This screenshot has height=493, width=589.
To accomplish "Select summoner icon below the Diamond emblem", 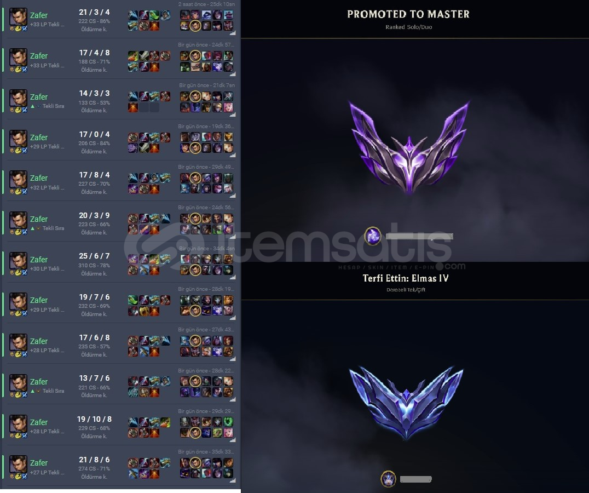I will click(389, 479).
